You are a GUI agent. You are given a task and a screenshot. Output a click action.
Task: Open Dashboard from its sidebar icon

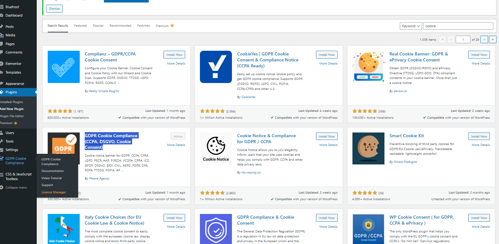2,15
